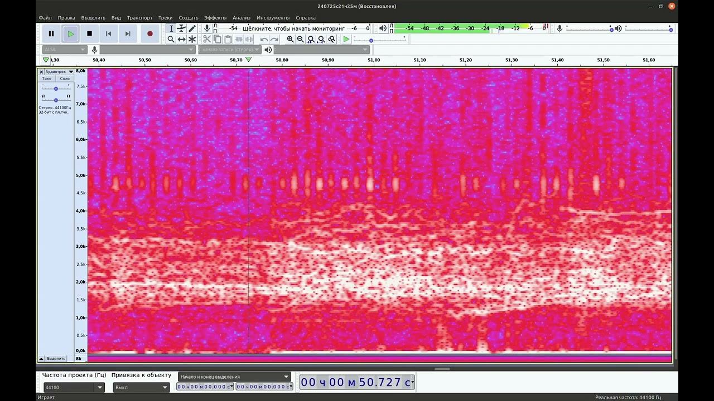Open the Привязка к объекту Выкл dropdown

[141, 387]
